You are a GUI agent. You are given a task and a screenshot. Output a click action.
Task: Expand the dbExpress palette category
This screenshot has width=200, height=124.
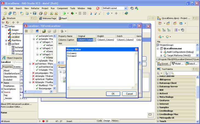click(x=158, y=79)
